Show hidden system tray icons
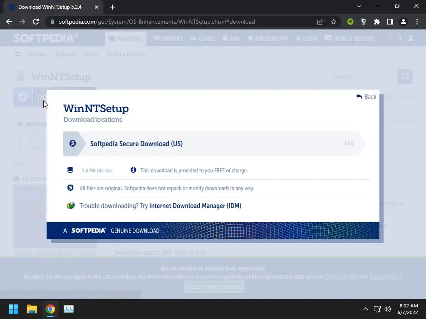Screen dimensions: 426x319 (x=366, y=309)
